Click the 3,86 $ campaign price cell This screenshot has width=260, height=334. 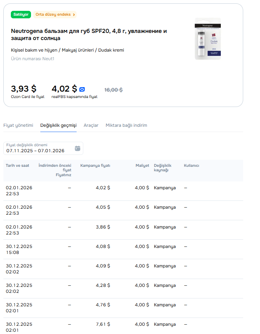pyautogui.click(x=103, y=227)
